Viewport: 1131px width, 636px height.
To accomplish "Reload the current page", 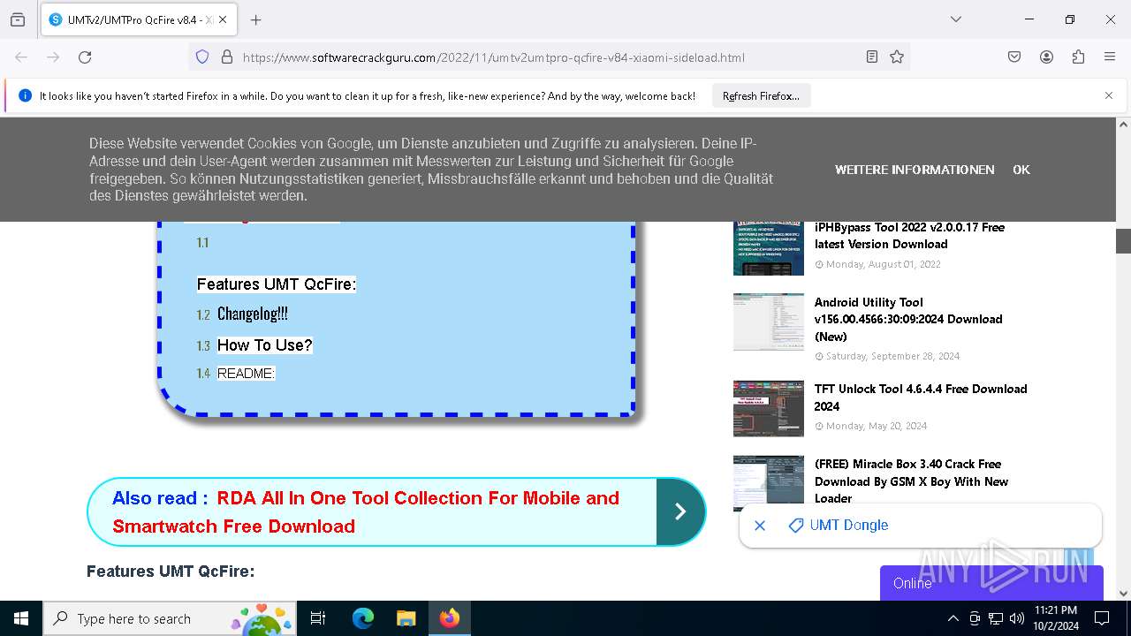I will (85, 57).
